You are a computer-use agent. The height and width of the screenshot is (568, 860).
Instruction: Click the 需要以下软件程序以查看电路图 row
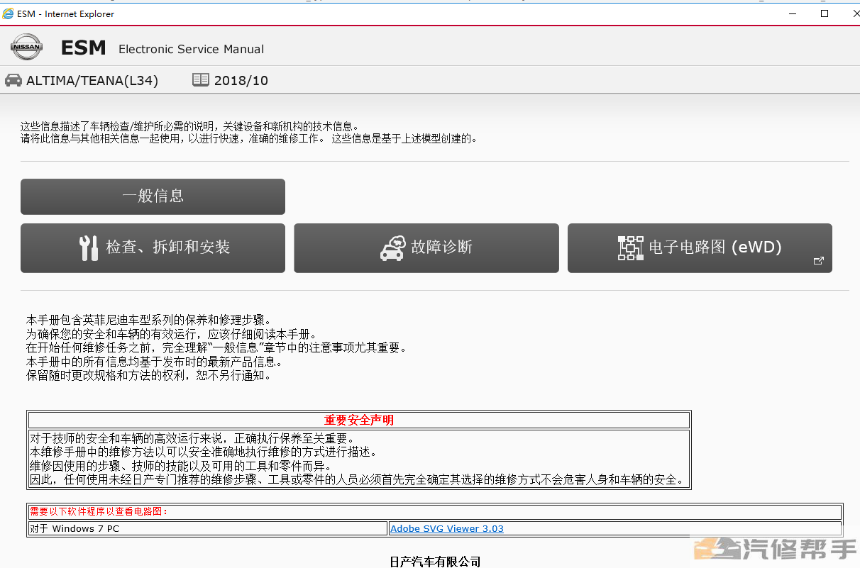coord(435,511)
